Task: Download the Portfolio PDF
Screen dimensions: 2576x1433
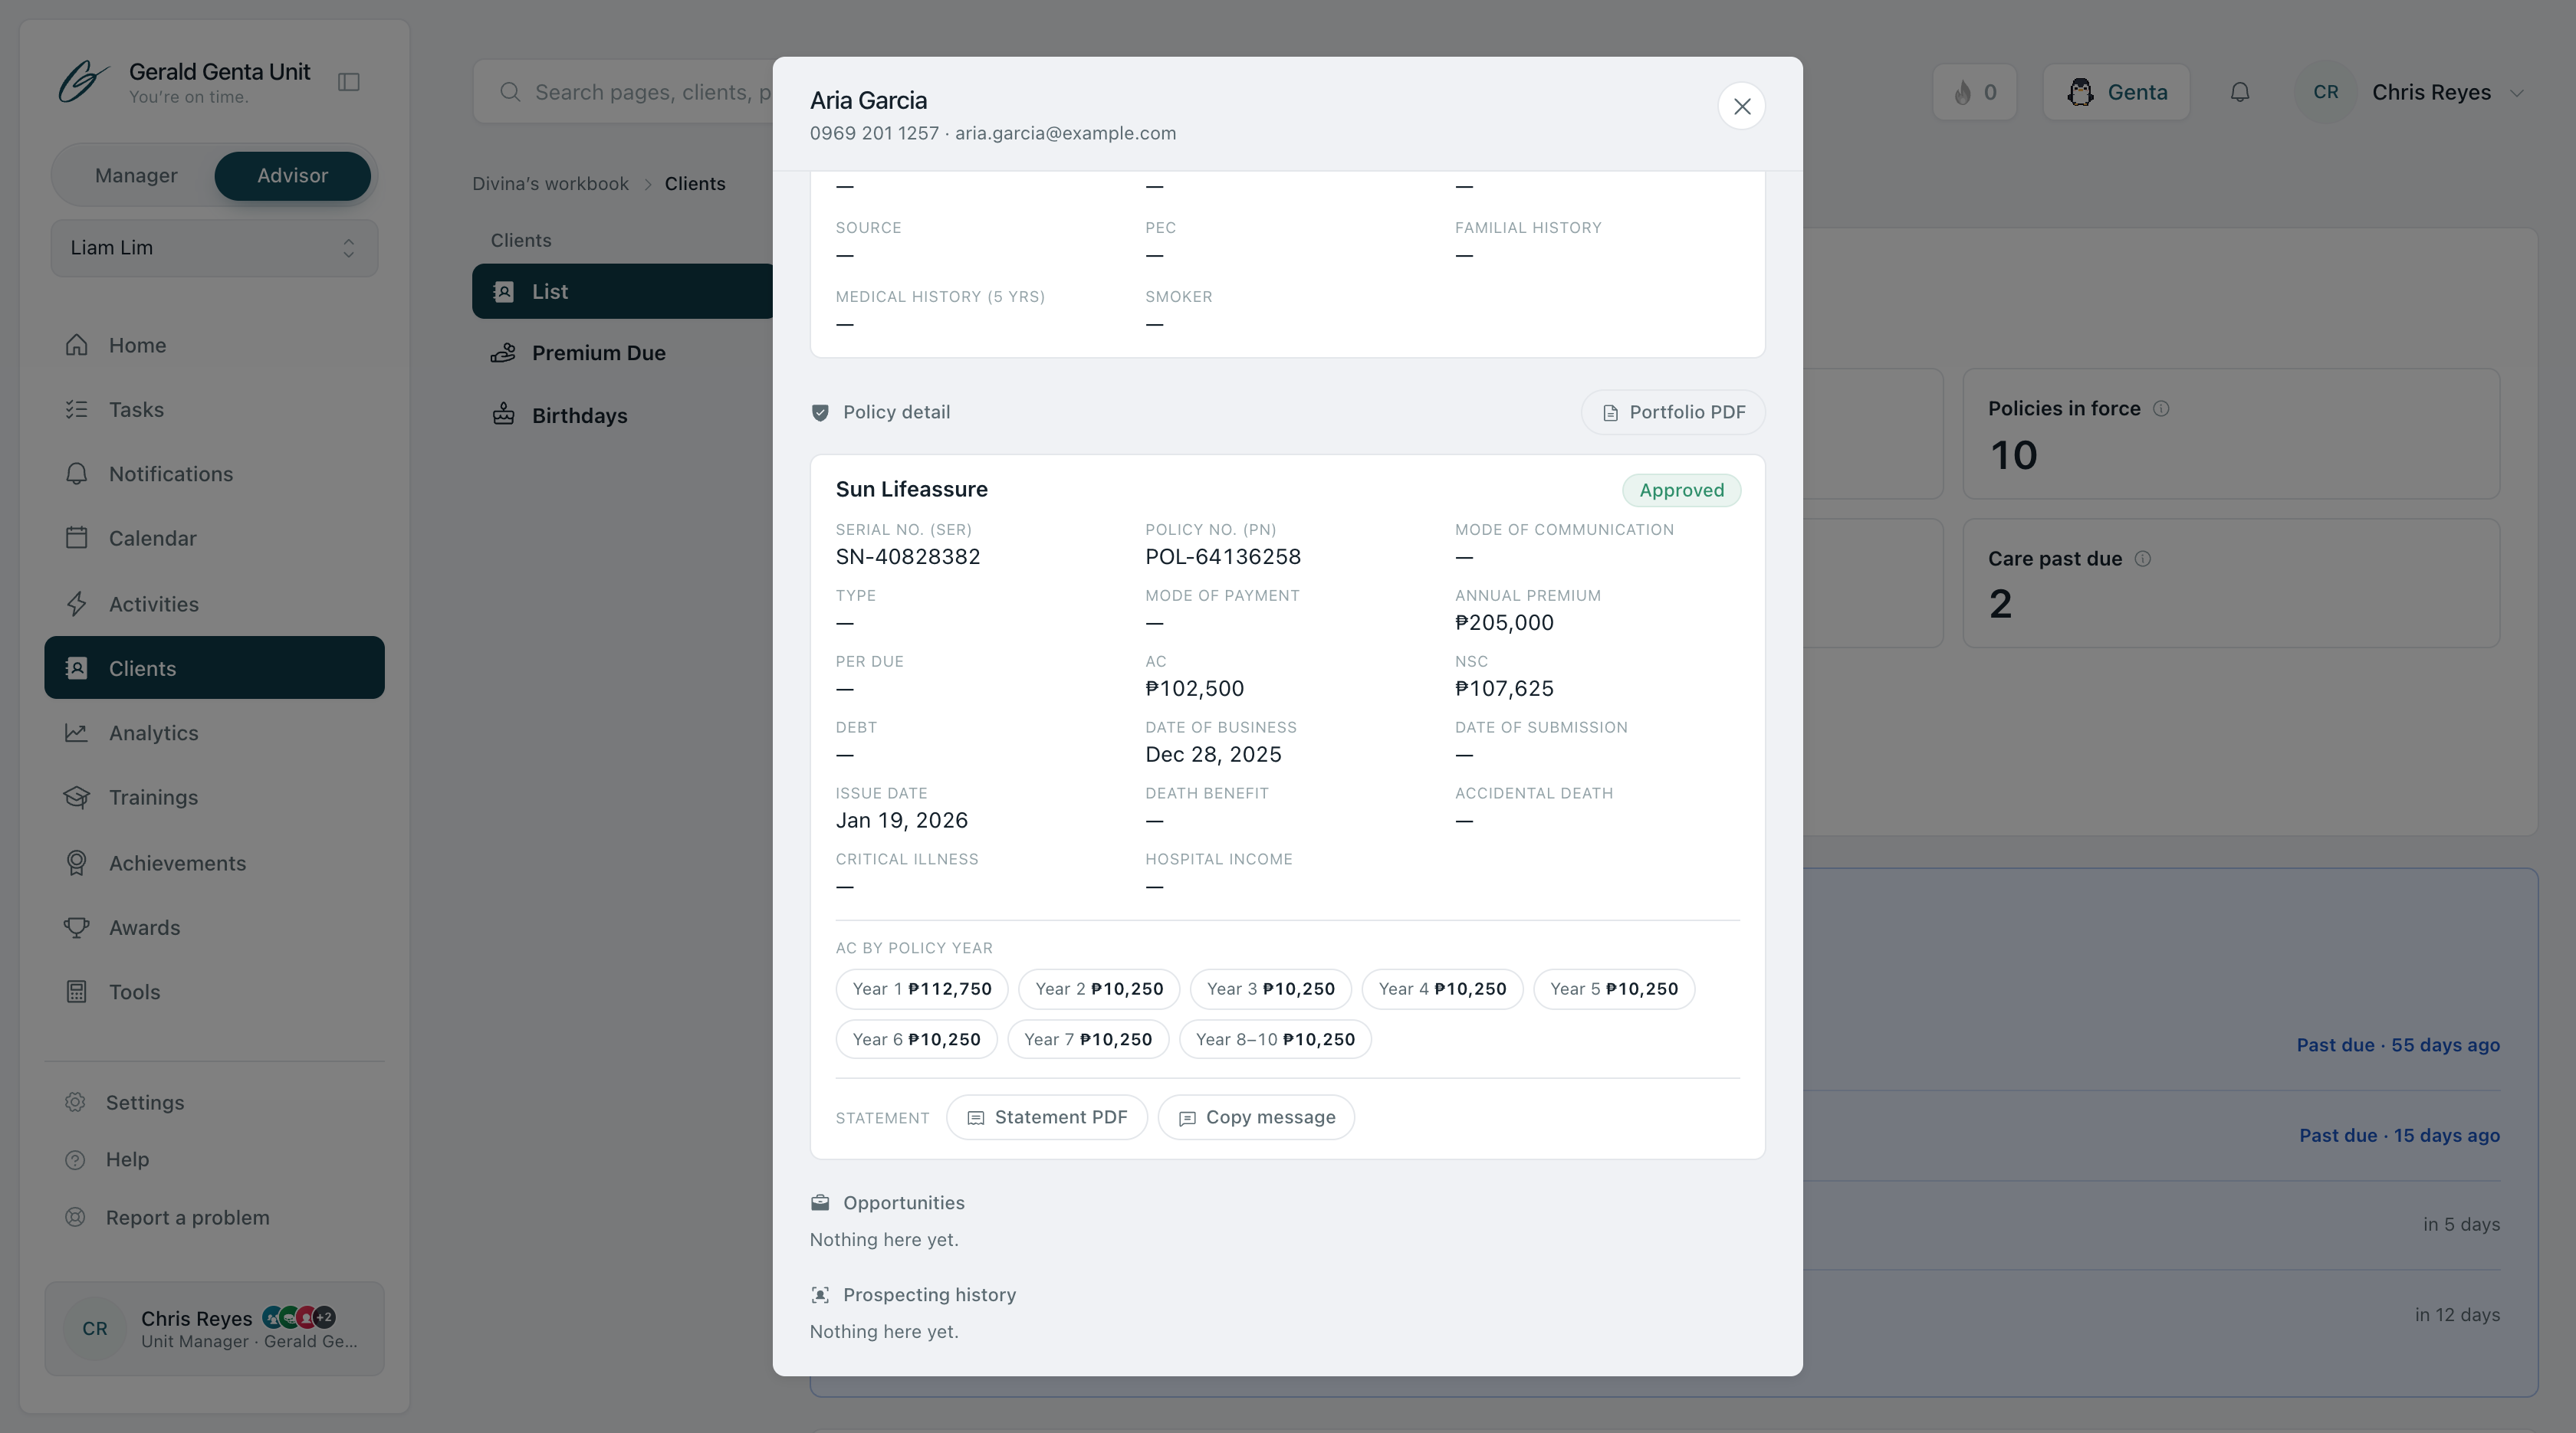Action: pos(1673,413)
